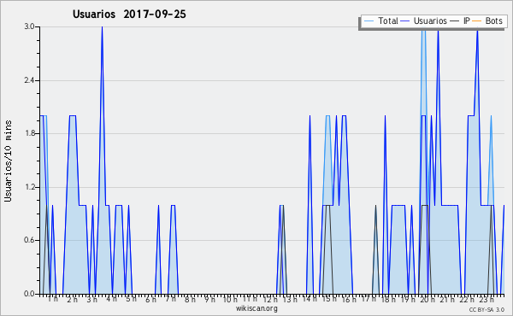Click the 0.6 y-axis value
Viewport: 513px width, 316px height.
pos(29,241)
